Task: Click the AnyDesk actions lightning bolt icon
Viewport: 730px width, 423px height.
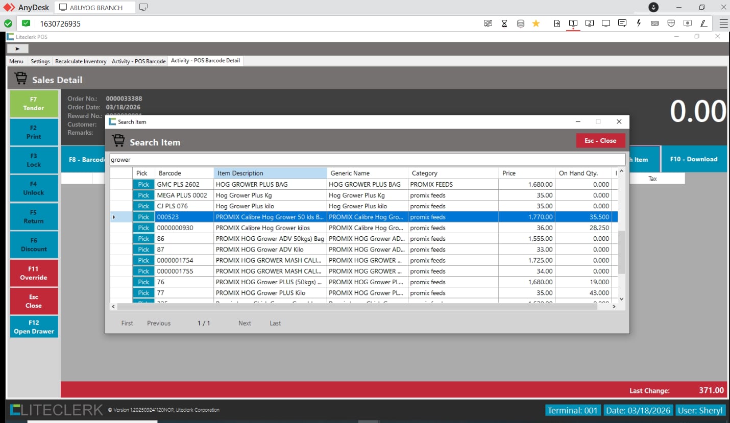Action: [x=639, y=23]
